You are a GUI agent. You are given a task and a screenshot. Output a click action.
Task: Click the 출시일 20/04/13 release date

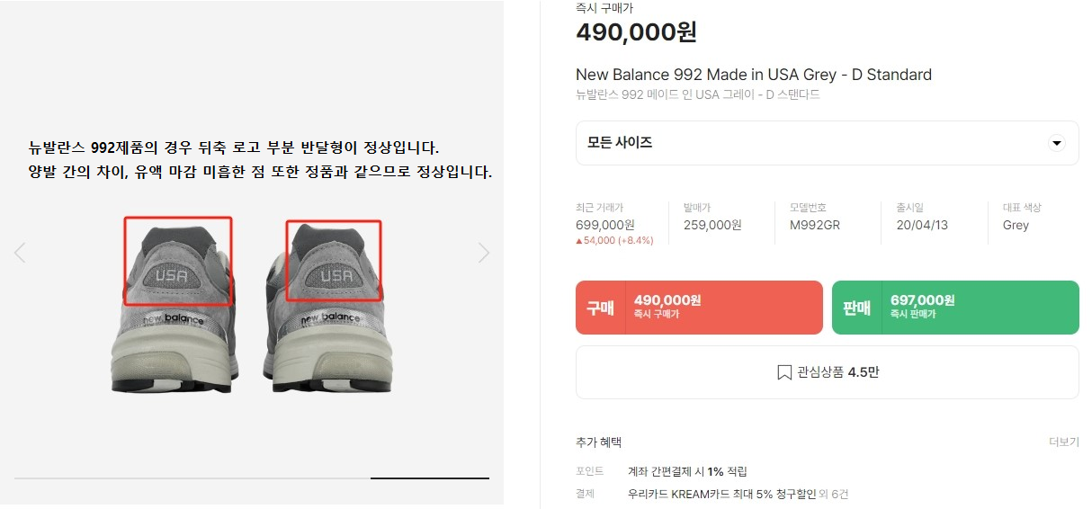(x=922, y=225)
